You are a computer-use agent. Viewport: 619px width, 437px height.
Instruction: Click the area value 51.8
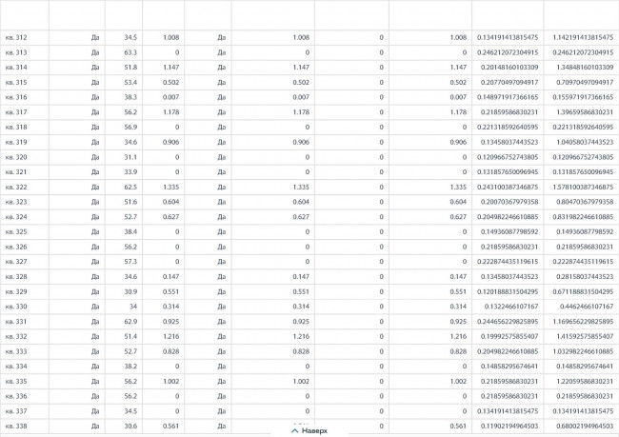pos(130,68)
